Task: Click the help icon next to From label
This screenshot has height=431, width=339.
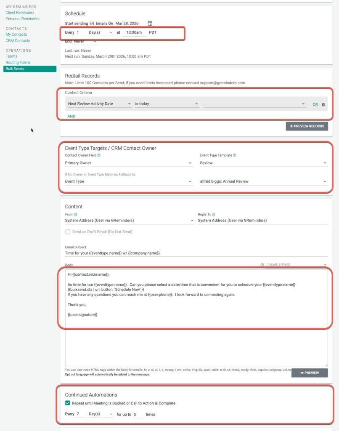Action: [x=76, y=214]
